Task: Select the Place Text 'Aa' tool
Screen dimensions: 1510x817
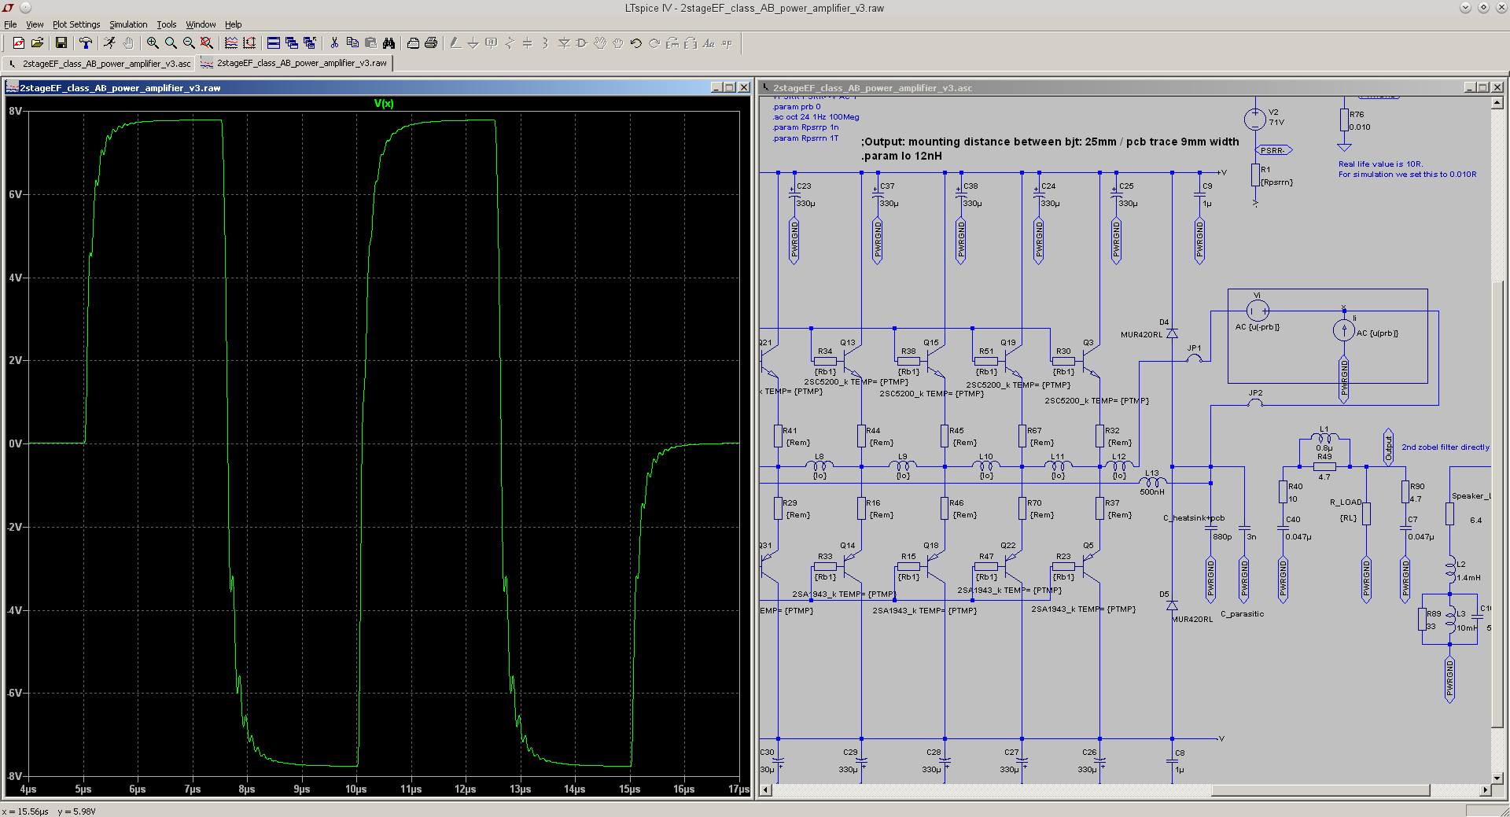Action: 709,43
